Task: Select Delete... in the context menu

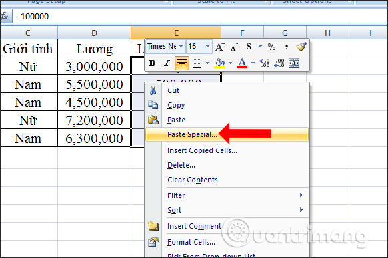Action: coord(227,165)
